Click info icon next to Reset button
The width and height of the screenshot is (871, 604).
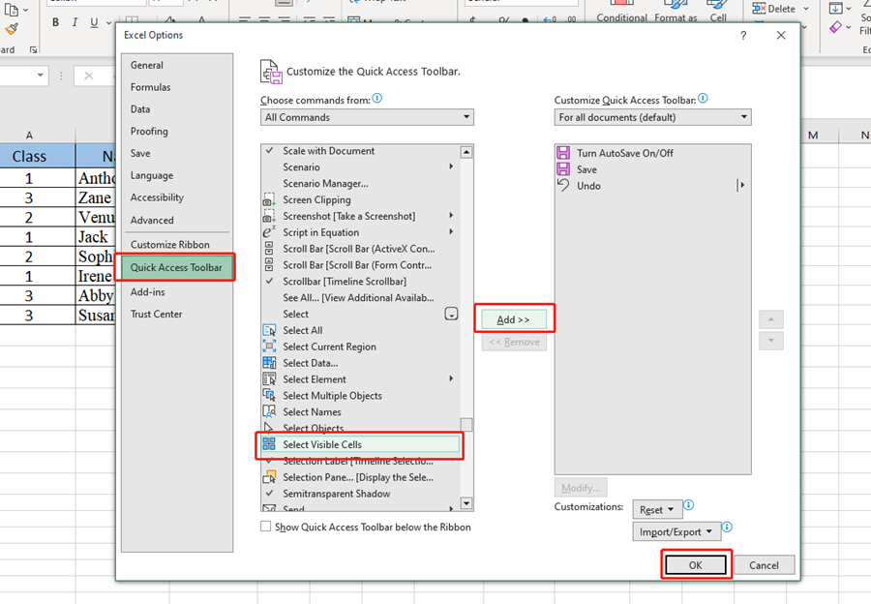[x=688, y=505]
